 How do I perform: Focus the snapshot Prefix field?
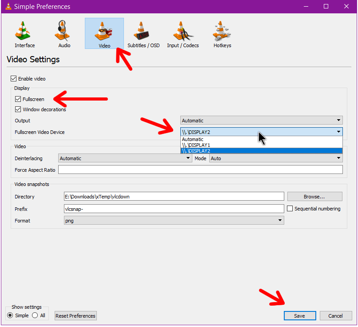coord(174,209)
